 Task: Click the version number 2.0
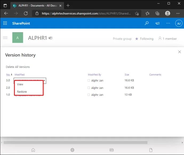point(8,88)
